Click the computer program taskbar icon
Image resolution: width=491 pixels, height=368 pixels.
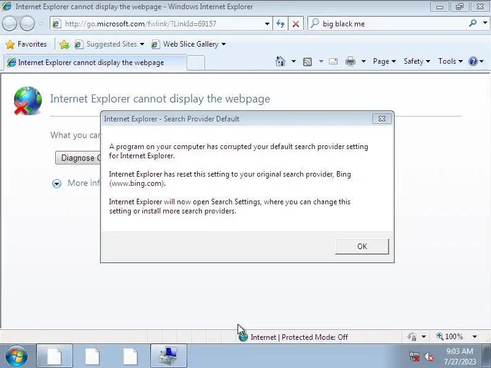click(x=168, y=356)
